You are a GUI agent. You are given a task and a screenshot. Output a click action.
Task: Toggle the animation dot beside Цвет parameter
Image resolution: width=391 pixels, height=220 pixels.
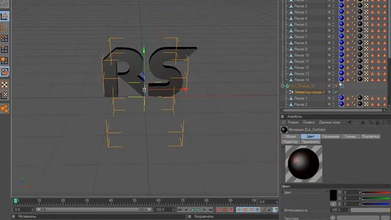282,193
